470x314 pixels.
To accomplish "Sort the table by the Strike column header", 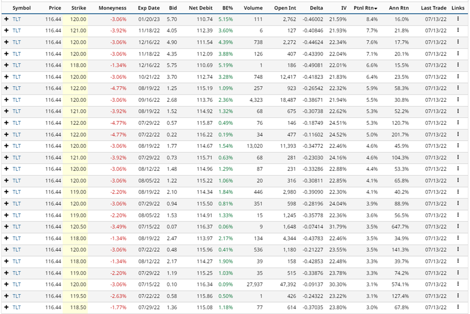I will [78, 8].
